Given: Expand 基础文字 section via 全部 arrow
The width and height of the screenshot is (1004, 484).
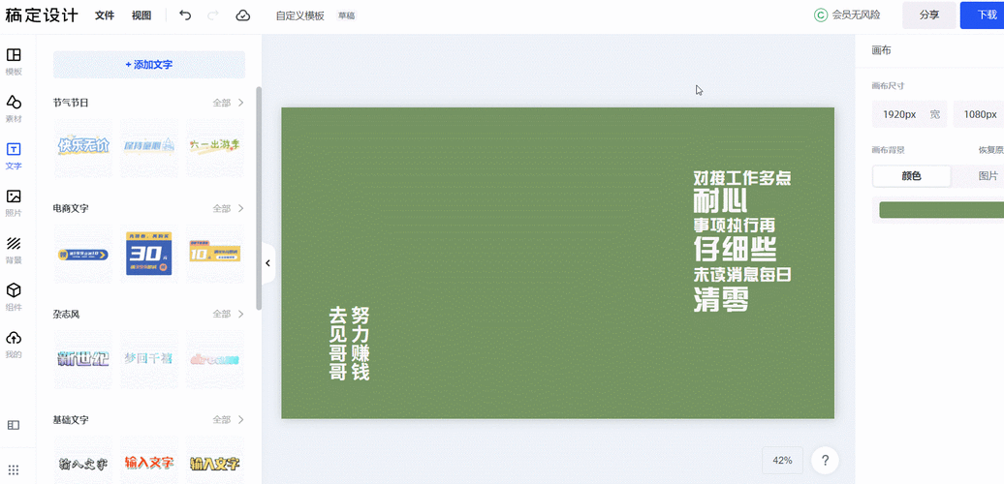Looking at the screenshot, I should pos(229,420).
